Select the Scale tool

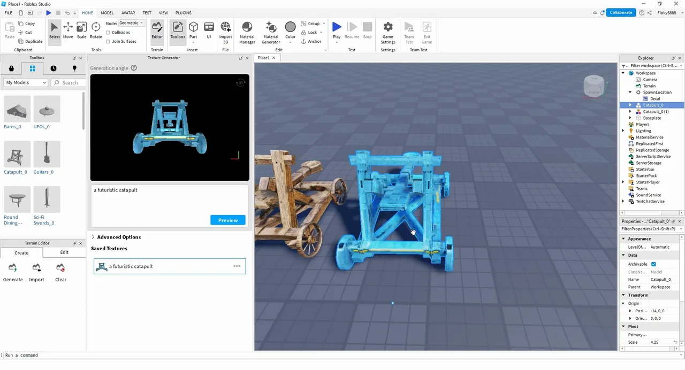click(x=81, y=30)
